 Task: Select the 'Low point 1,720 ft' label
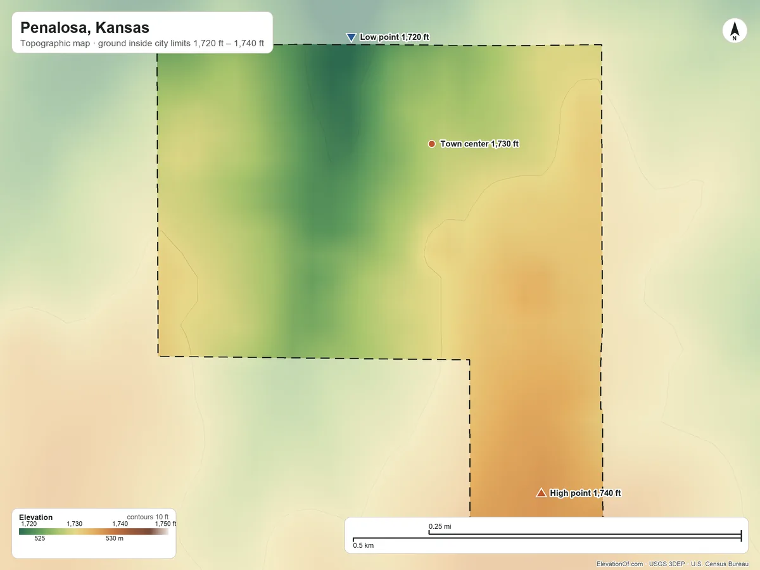(x=395, y=37)
